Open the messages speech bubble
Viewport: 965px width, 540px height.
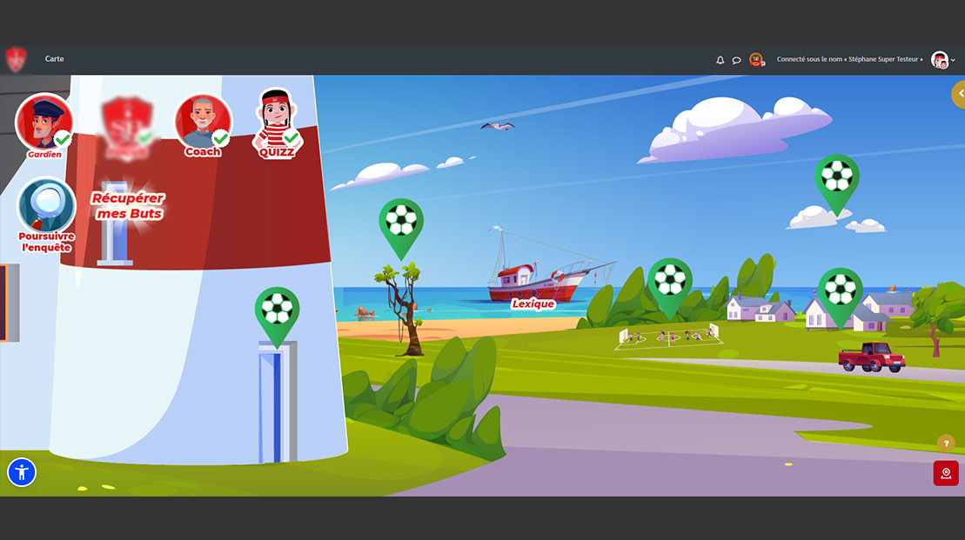[x=736, y=60]
